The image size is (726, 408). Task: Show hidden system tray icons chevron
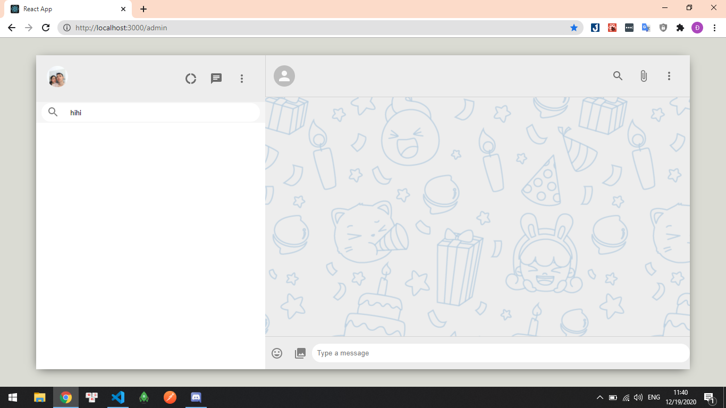click(x=600, y=397)
